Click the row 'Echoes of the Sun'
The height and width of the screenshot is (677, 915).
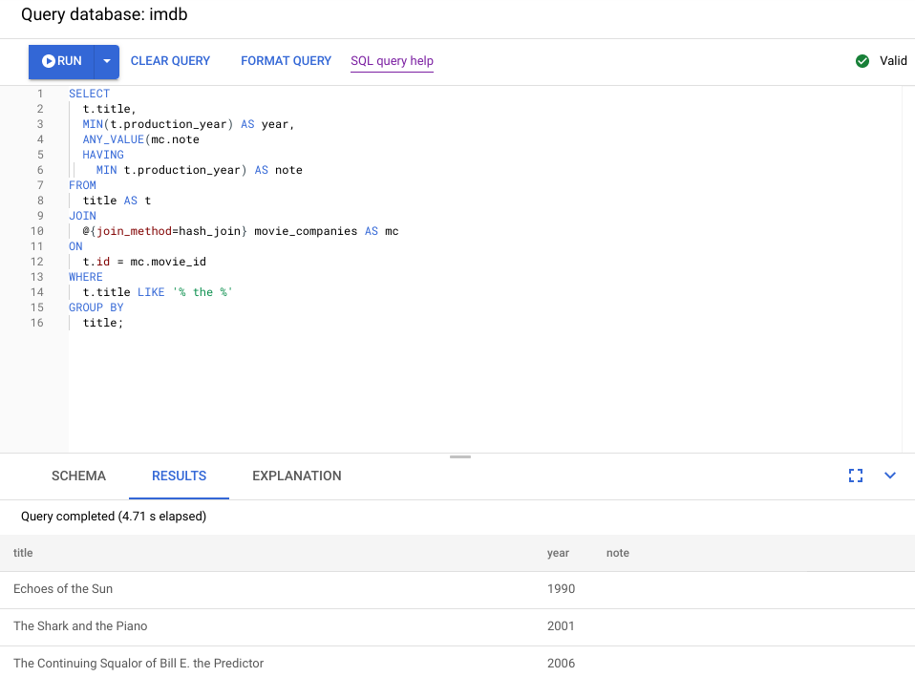(63, 588)
